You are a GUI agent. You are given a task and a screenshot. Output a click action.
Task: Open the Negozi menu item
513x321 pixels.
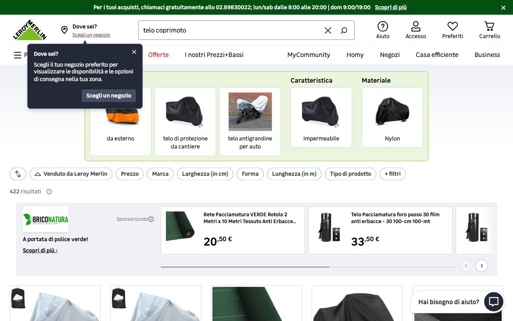point(390,55)
